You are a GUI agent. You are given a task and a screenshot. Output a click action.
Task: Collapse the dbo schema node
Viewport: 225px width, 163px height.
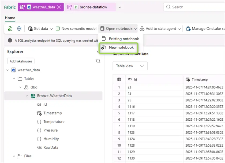click(20, 87)
